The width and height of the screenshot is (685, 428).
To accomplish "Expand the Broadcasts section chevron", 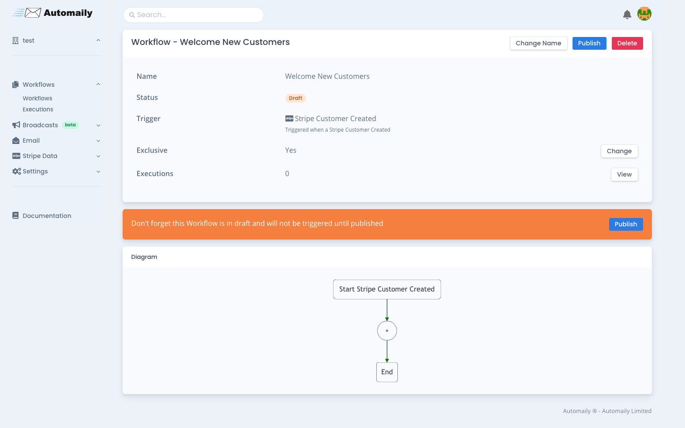I will click(x=98, y=125).
